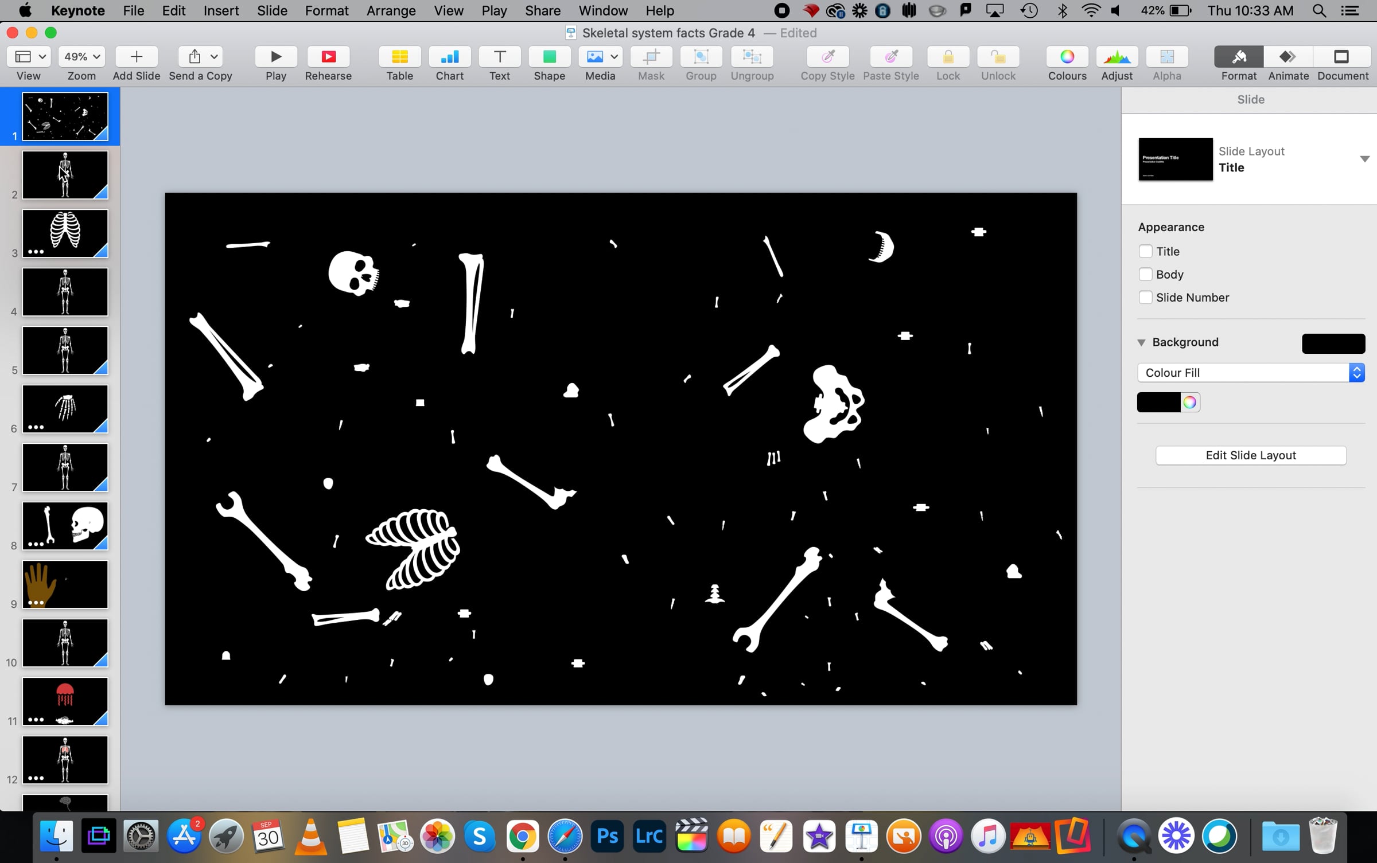The image size is (1377, 863).
Task: Click the Play slideshow icon
Action: (275, 57)
